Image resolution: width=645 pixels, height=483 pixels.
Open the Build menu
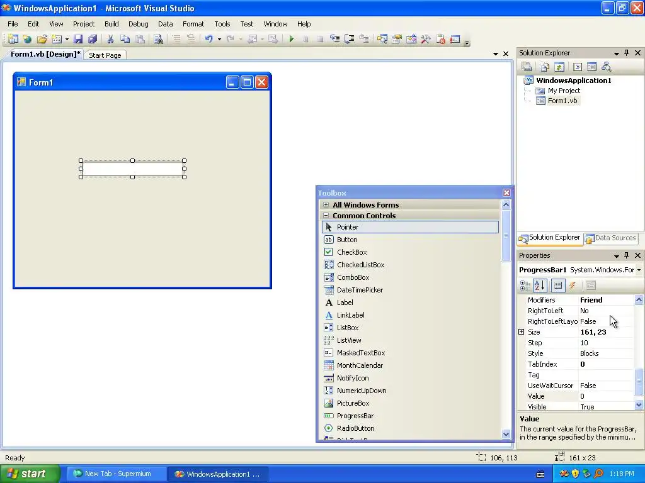[111, 24]
